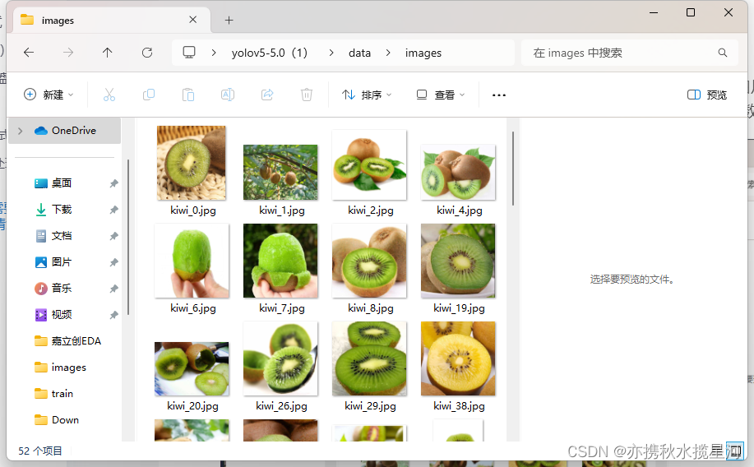Screen dimensions: 754x467
Task: Switch to large icons view in status bar
Action: pyautogui.click(x=735, y=451)
